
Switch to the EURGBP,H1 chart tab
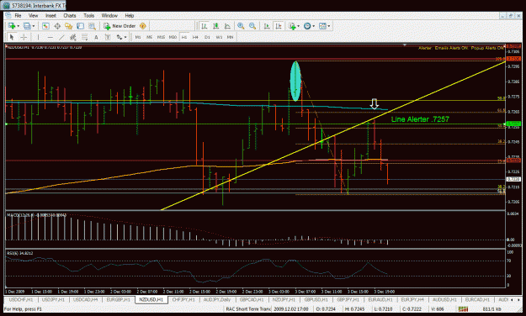(118, 299)
